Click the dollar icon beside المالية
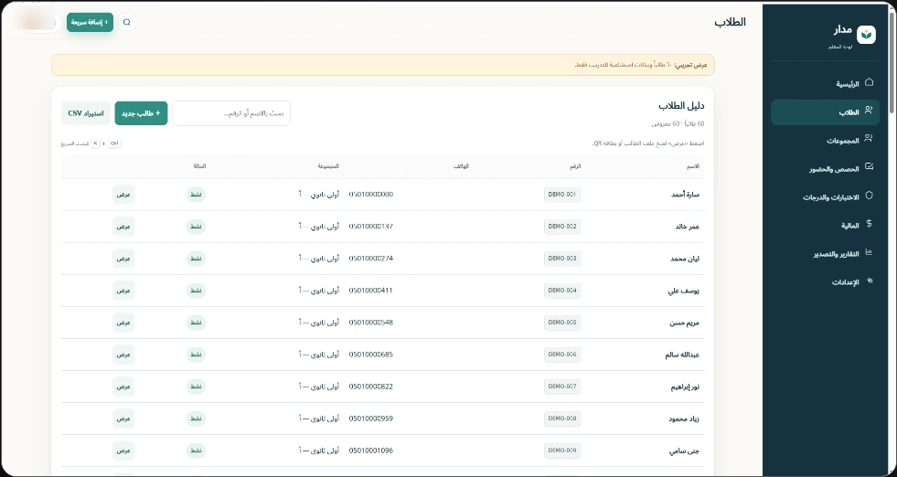 [x=869, y=224]
